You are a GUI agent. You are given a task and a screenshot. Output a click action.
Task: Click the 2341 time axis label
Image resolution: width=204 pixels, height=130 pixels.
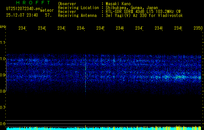pos(23,28)
